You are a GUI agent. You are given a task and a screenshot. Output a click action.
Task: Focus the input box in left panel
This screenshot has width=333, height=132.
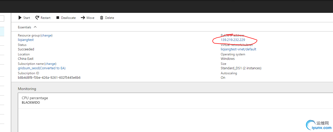(x=2, y=18)
